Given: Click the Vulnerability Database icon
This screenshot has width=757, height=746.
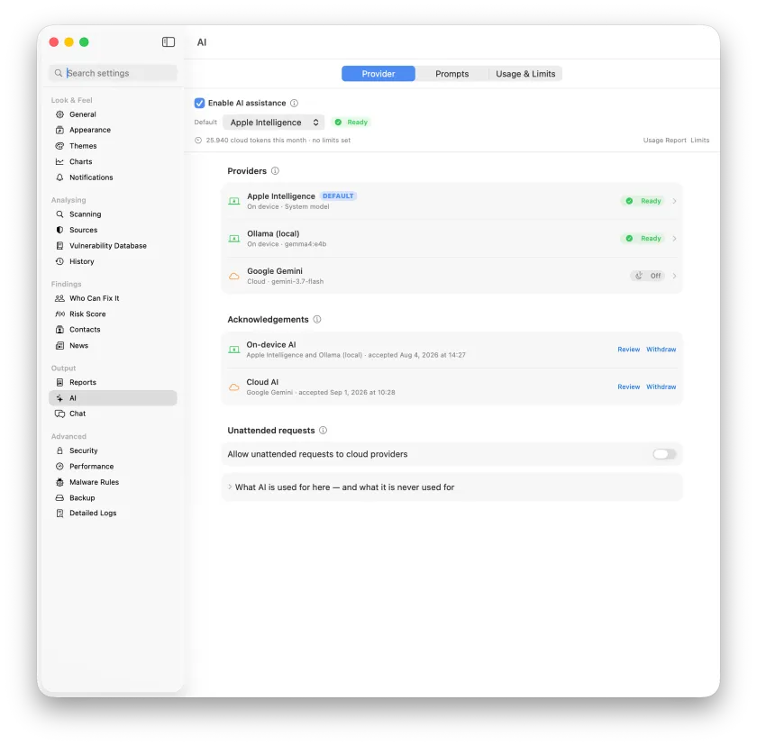Looking at the screenshot, I should [59, 246].
